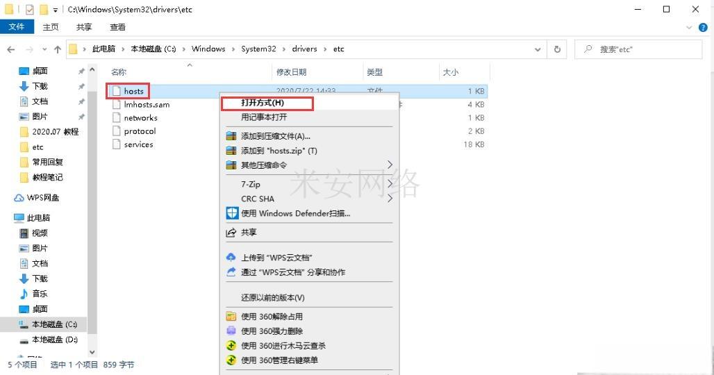Open the address bar history dropdown
The width and height of the screenshot is (714, 375).
point(538,49)
